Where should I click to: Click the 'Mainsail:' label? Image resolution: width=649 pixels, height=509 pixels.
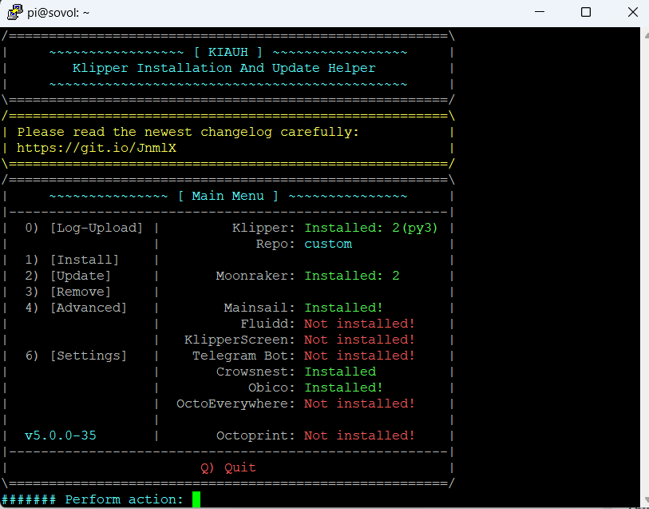click(x=259, y=308)
